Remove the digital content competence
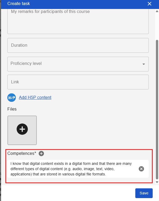 point(141,169)
